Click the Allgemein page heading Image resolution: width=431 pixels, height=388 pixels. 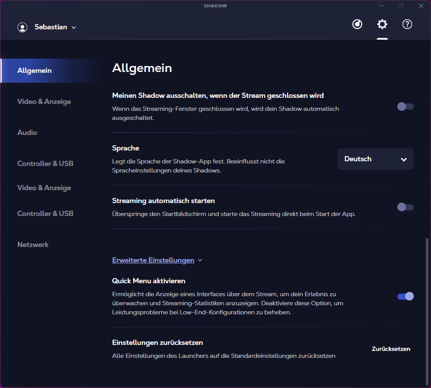point(142,68)
